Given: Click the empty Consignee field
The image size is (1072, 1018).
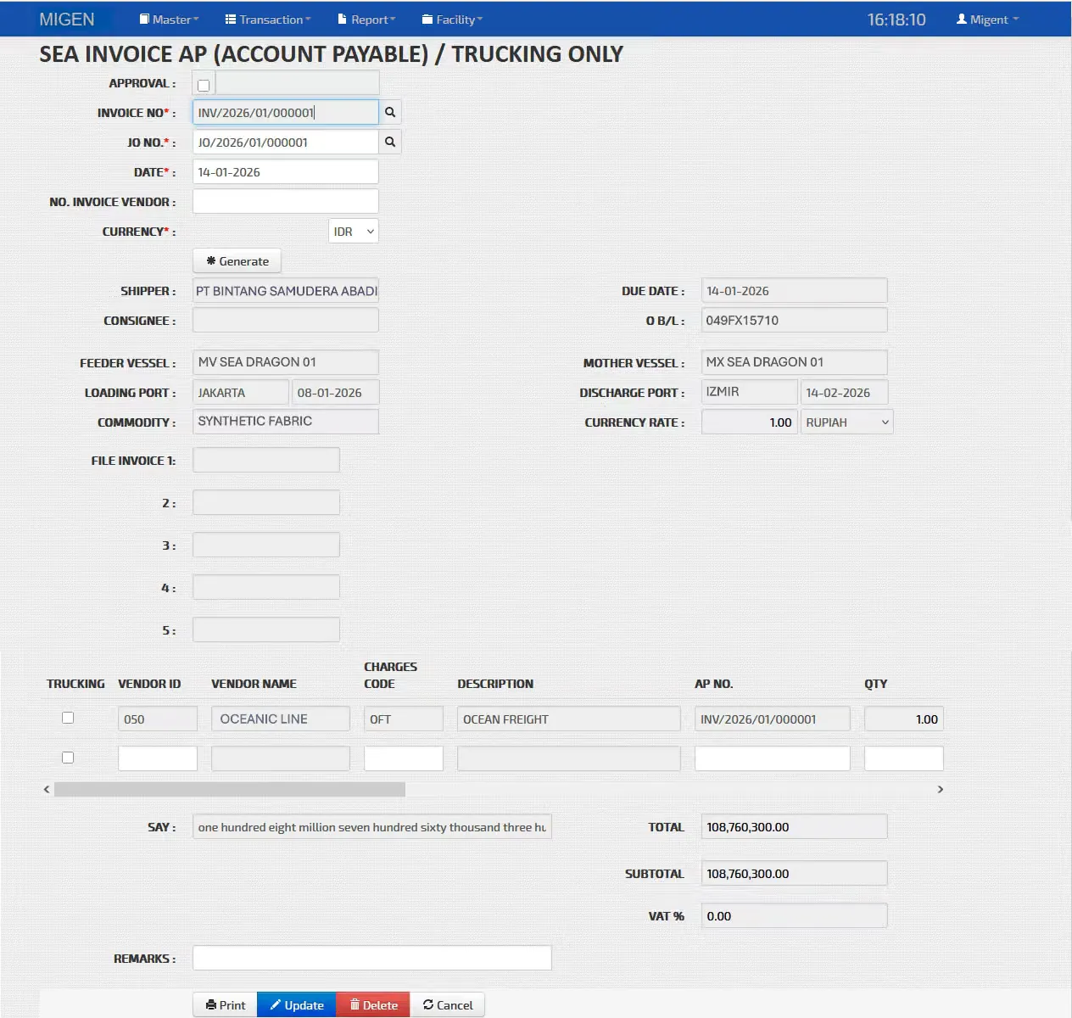Looking at the screenshot, I should 286,320.
